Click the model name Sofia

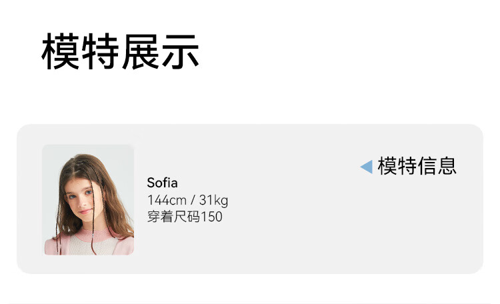[162, 183]
